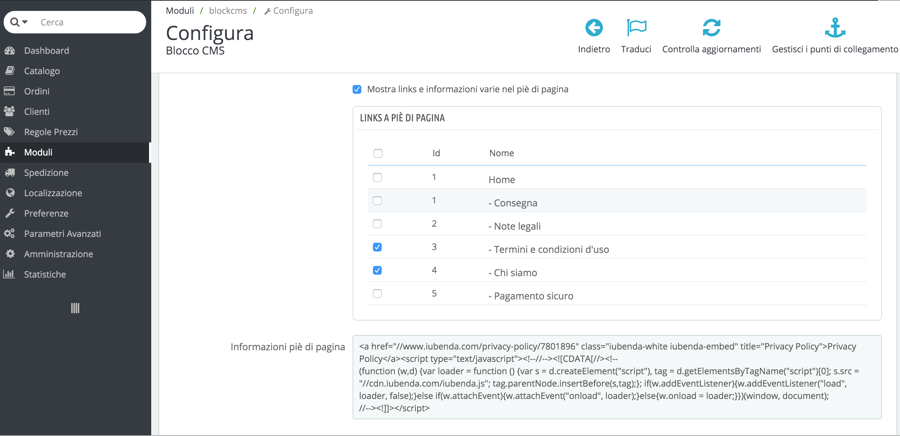This screenshot has width=900, height=436.
Task: Enable the 'Pagamento sicuro' footer link checkbox
Action: (377, 293)
